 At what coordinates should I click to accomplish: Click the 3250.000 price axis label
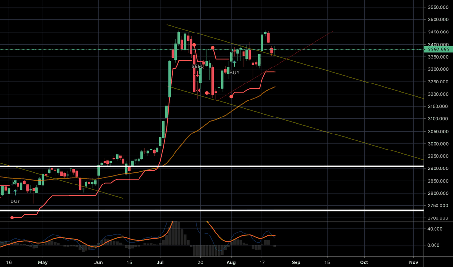tap(438, 82)
